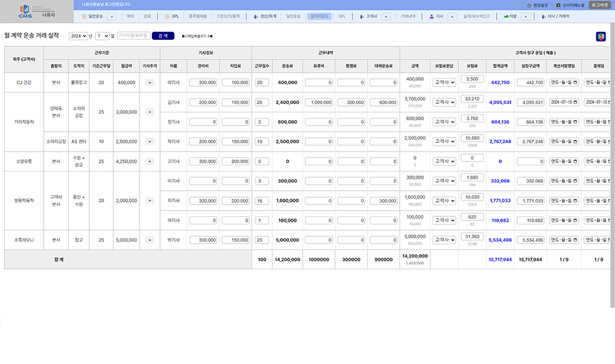This screenshot has height=364, width=615.
Task: Add driver for 초록하모니 row
Action: 149,240
